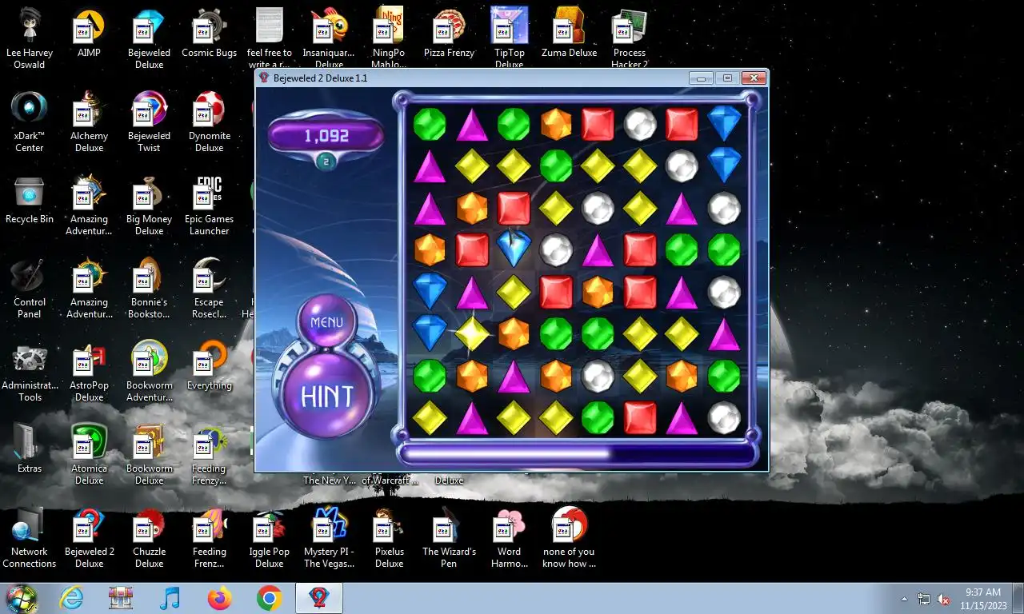Viewport: 1024px width, 614px height.
Task: Select the sparkling yellow gem on the board
Action: click(472, 334)
